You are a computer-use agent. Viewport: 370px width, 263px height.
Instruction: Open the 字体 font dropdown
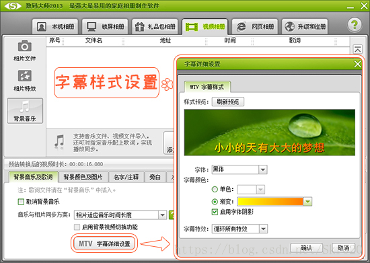pos(239,170)
